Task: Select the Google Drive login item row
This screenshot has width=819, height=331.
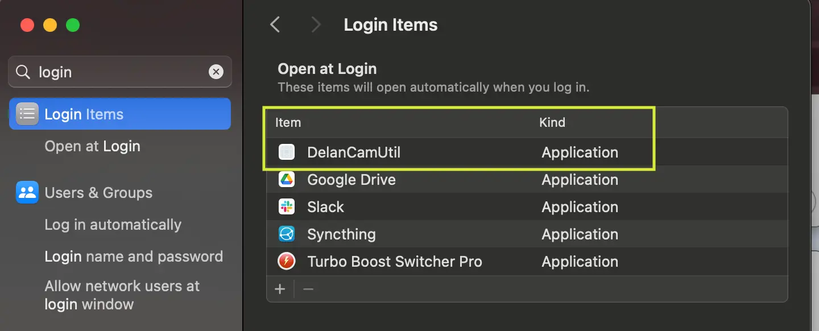Action: point(398,179)
